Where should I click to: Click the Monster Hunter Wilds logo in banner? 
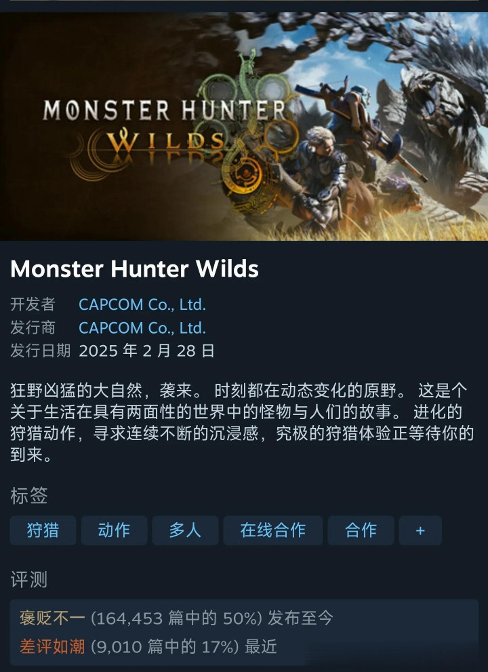pyautogui.click(x=165, y=129)
